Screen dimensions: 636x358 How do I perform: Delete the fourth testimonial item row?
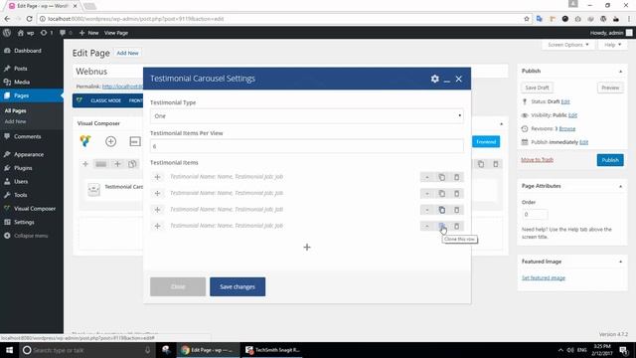pyautogui.click(x=457, y=226)
